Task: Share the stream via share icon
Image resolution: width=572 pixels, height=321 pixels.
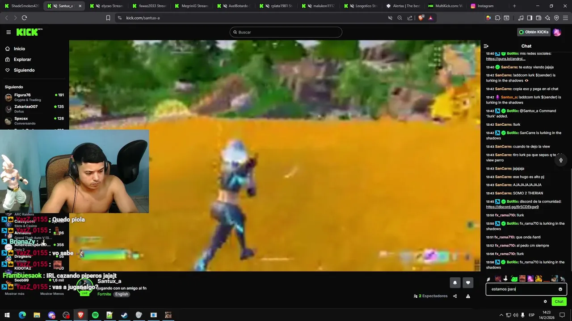Action: 455,296
